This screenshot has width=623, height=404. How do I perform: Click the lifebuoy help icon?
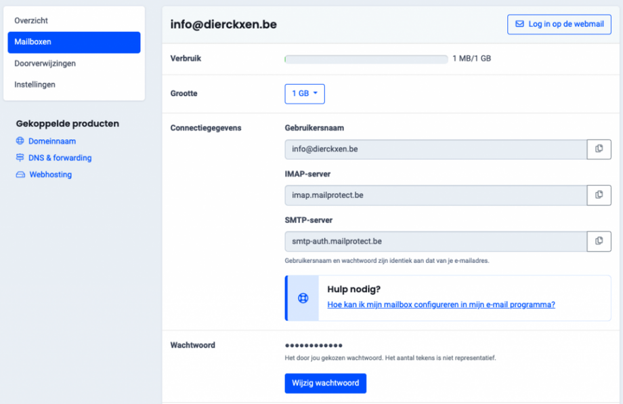coord(303,298)
